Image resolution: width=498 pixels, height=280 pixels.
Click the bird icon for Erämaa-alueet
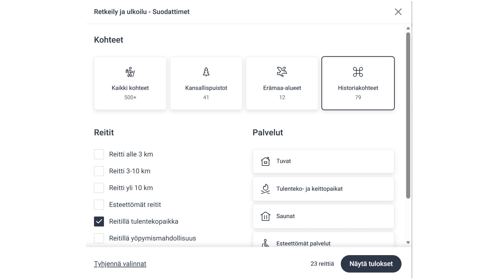pos(282,72)
